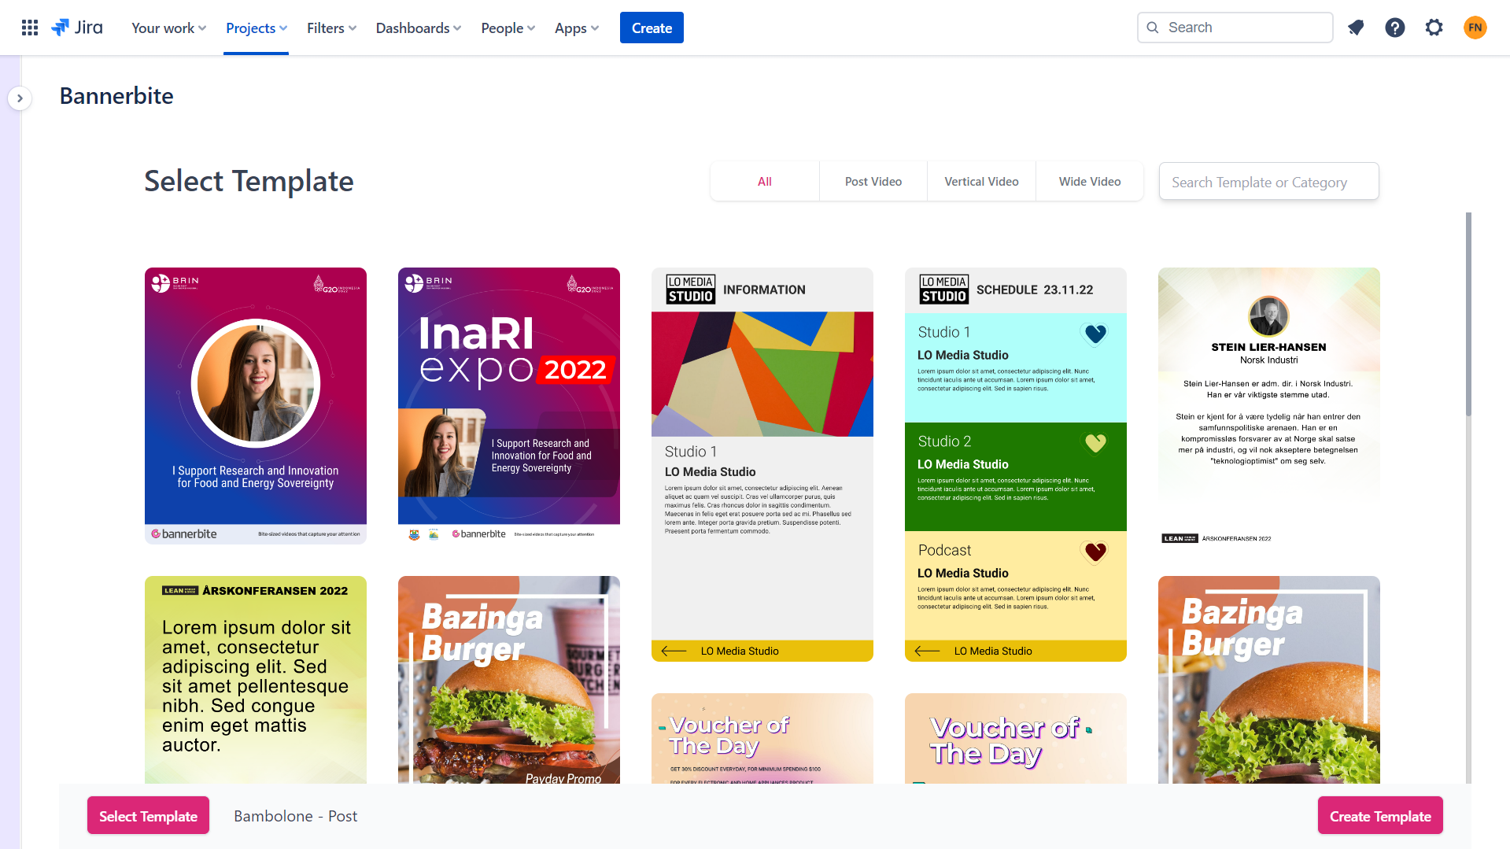Click the Create Template button
The image size is (1510, 849).
click(x=1380, y=816)
